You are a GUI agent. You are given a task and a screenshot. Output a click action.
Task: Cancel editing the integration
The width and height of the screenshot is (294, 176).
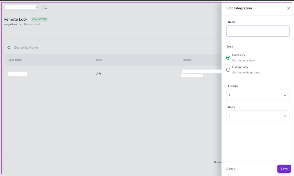(x=231, y=168)
